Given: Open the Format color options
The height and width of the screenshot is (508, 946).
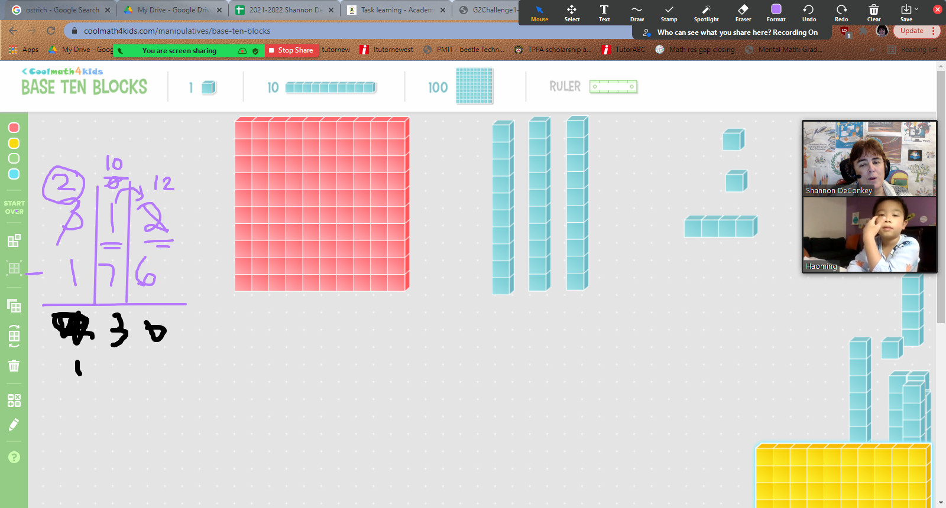Looking at the screenshot, I should point(776,13).
